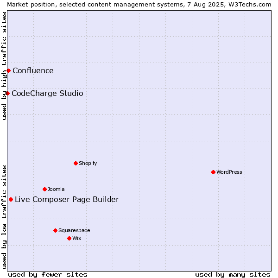Viewport: 278px width, 278px height.
Task: Click the 'Squarespace' label text
Action: (74, 230)
